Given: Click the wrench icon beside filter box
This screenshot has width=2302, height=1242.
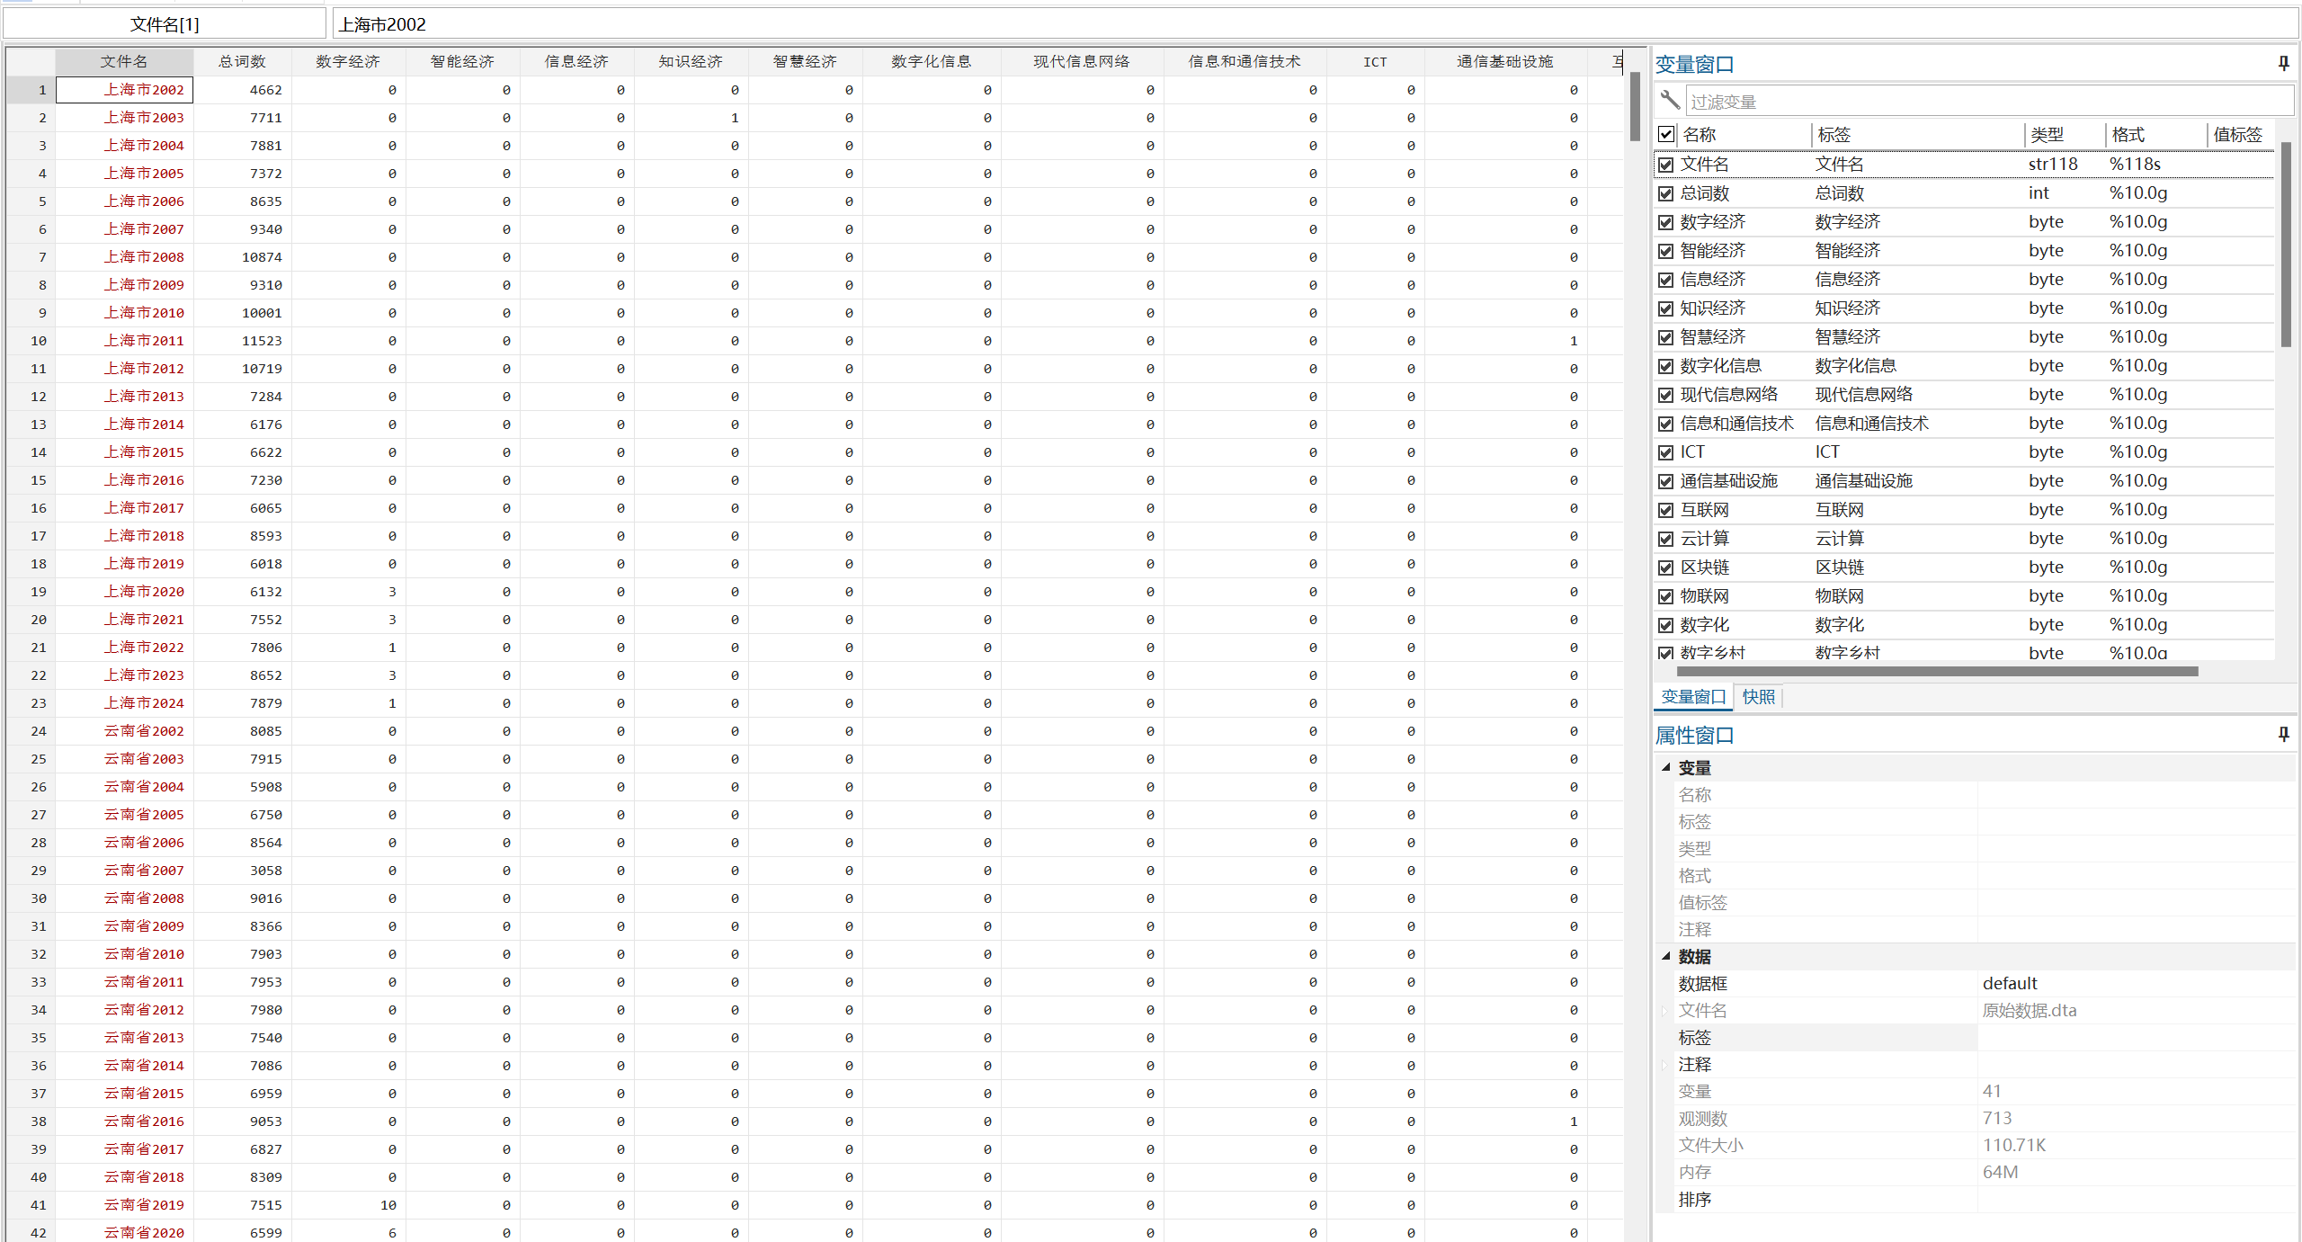Looking at the screenshot, I should pyautogui.click(x=1670, y=100).
